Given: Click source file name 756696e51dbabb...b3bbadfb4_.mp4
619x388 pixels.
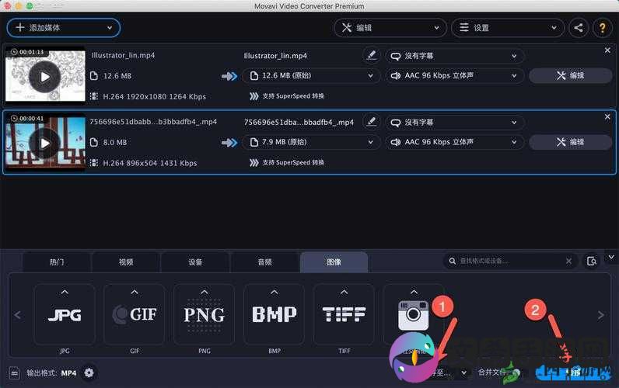Looking at the screenshot, I should pos(153,122).
